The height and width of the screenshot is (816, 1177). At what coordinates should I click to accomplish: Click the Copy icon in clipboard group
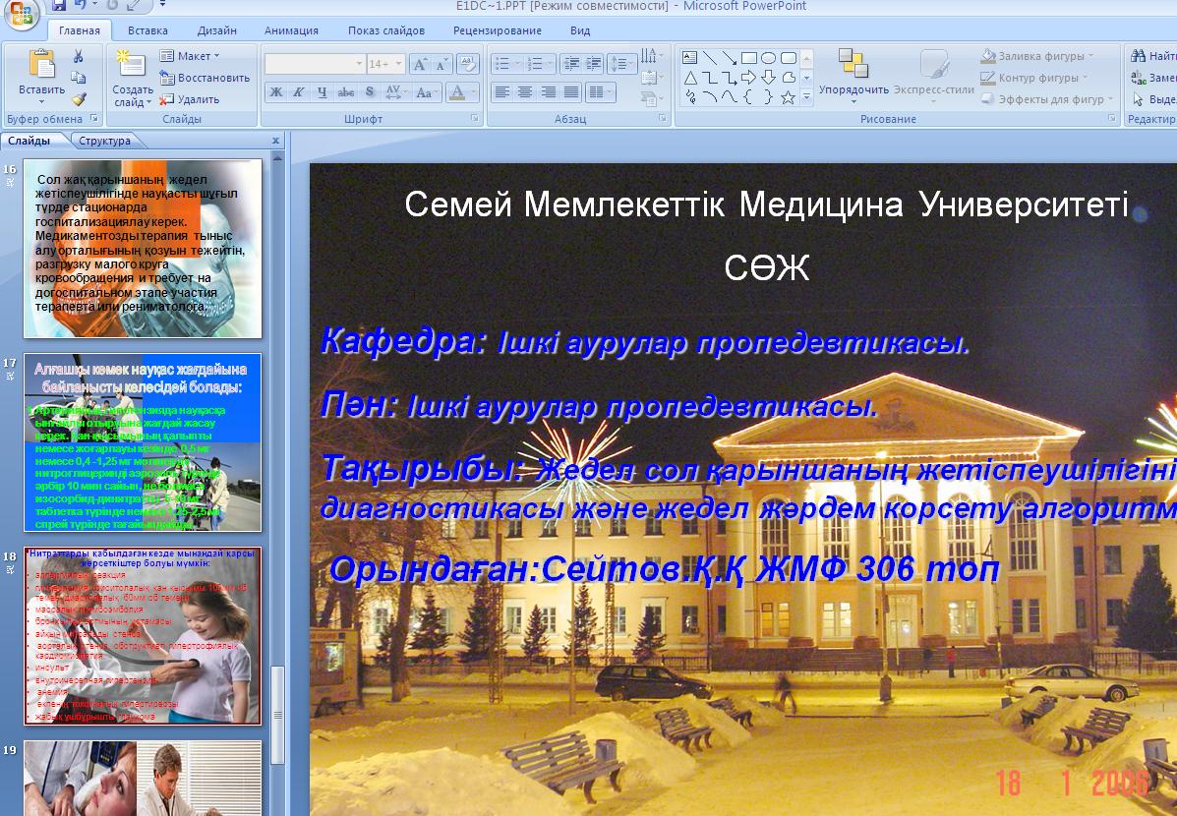[78, 78]
